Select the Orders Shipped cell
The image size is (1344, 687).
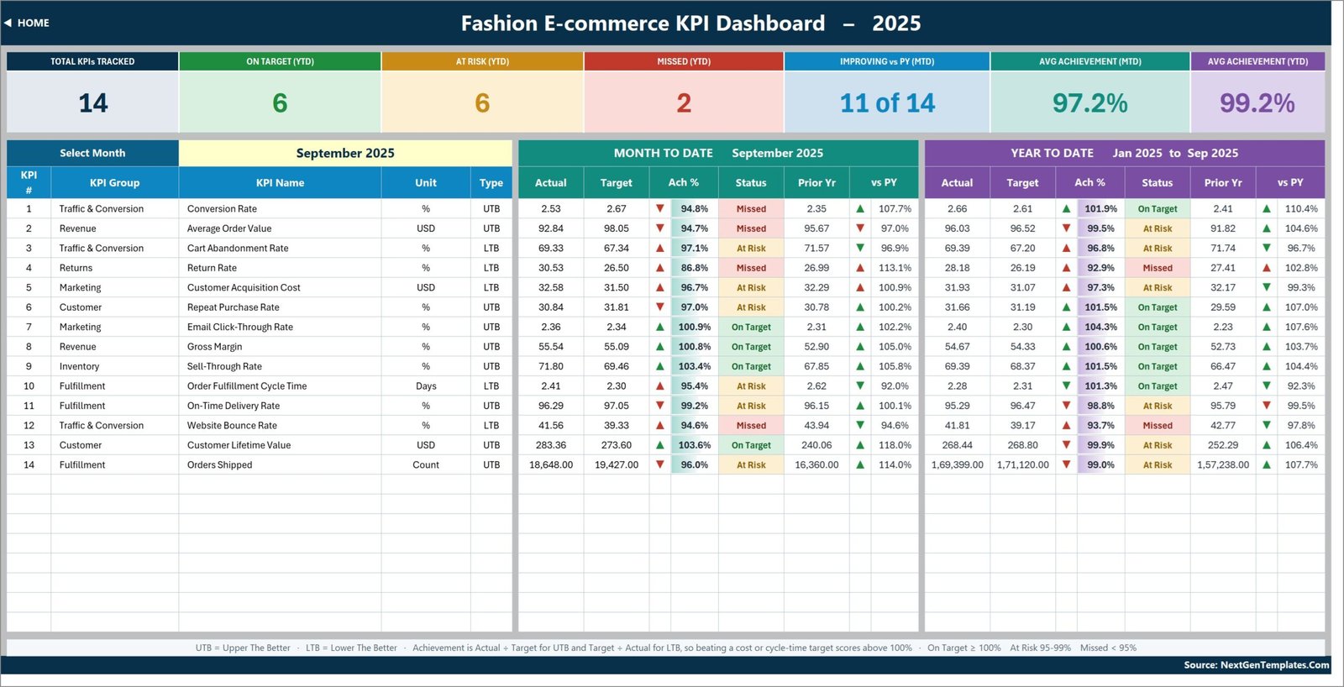click(x=280, y=464)
